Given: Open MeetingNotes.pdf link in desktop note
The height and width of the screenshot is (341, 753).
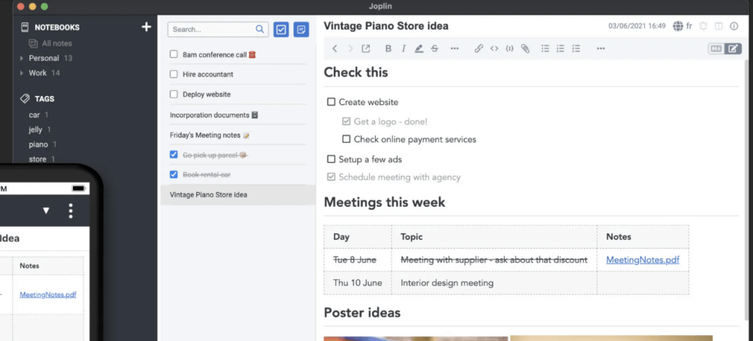Looking at the screenshot, I should pos(643,260).
